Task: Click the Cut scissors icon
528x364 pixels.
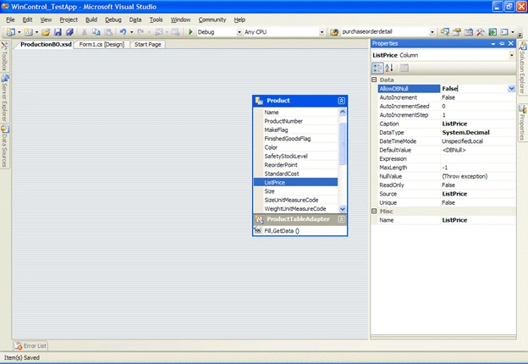Action: tap(85, 32)
